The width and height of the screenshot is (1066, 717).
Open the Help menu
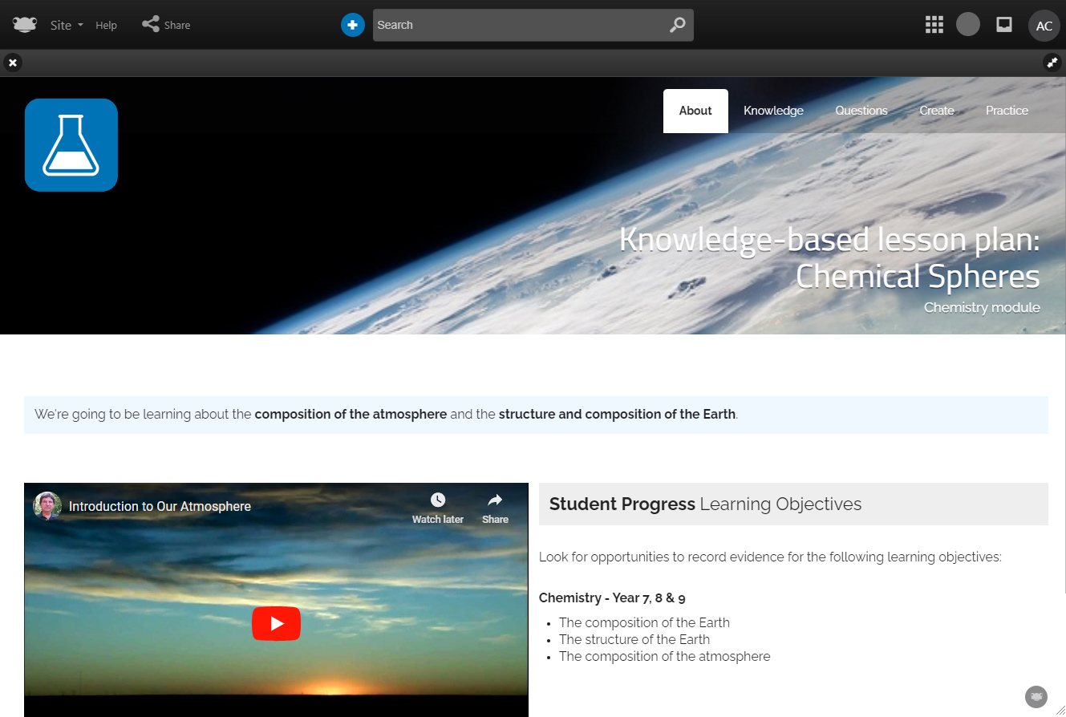106,25
